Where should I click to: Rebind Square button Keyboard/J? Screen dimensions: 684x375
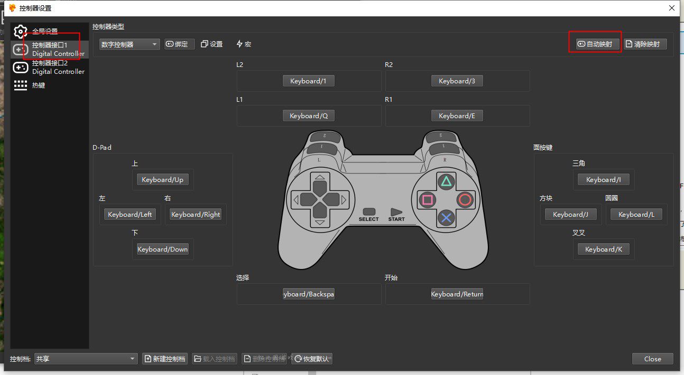coord(571,215)
